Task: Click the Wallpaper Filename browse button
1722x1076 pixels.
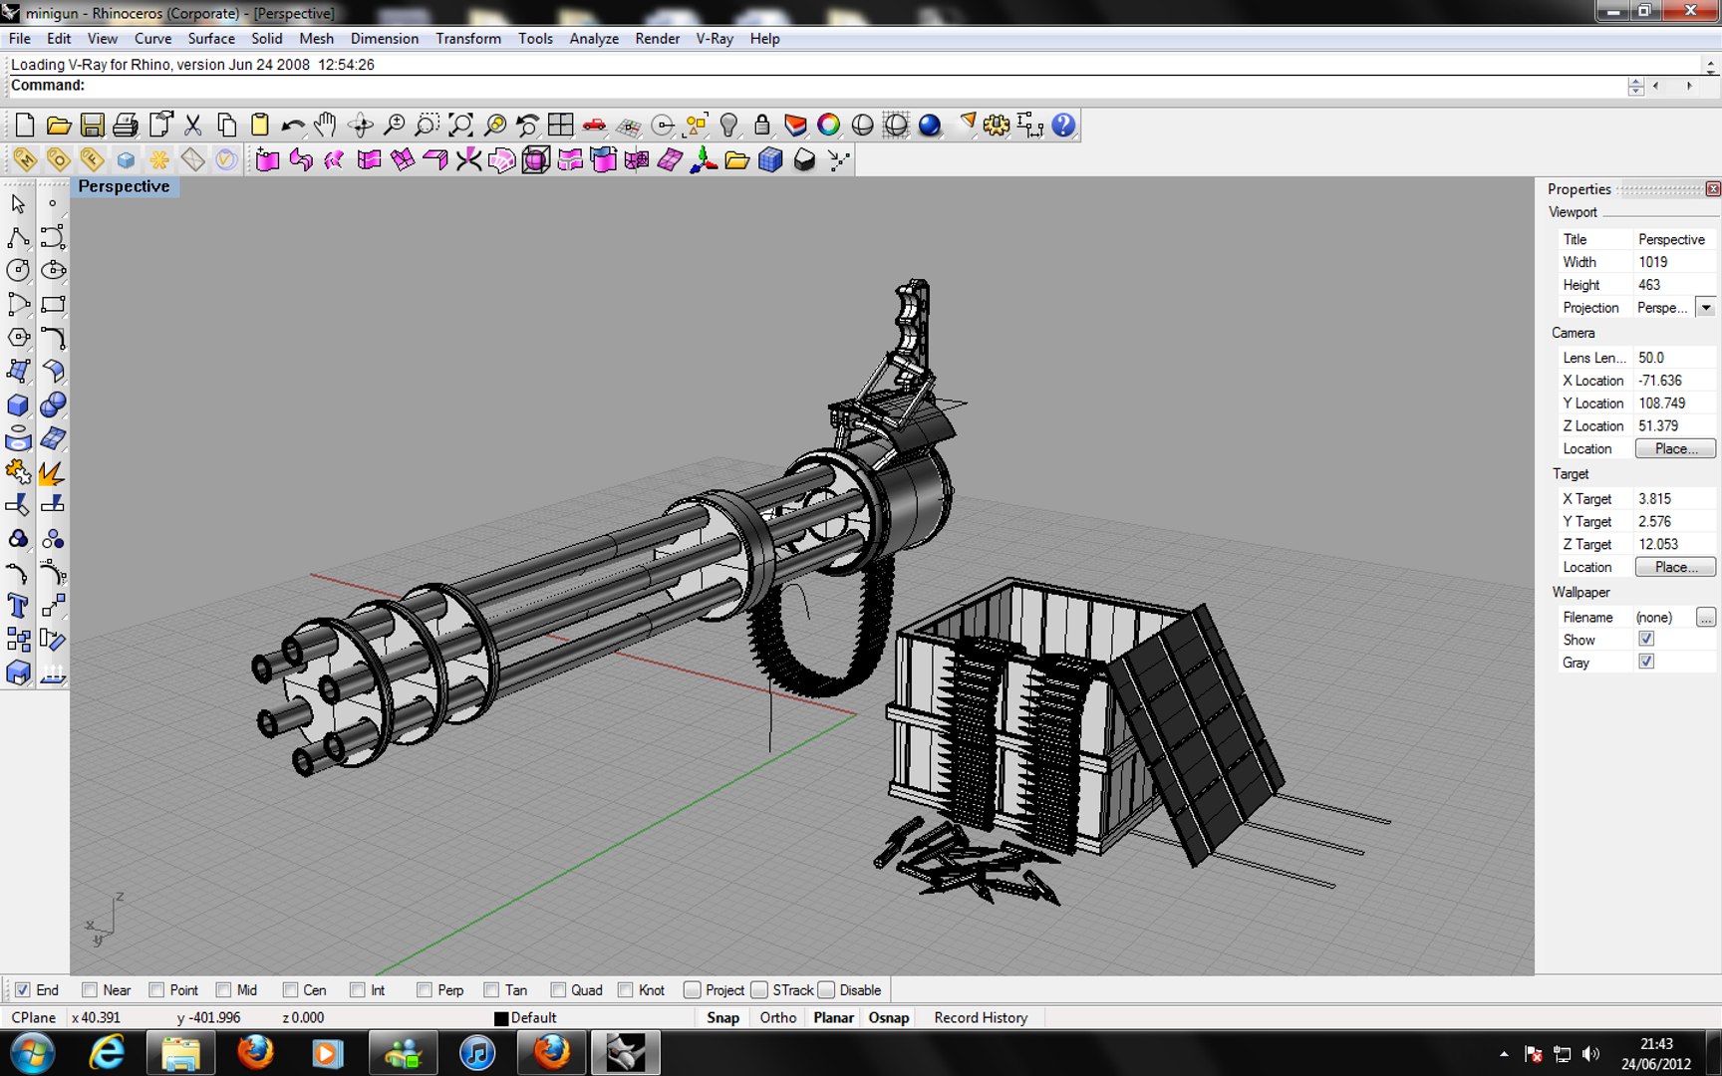Action: [x=1706, y=618]
